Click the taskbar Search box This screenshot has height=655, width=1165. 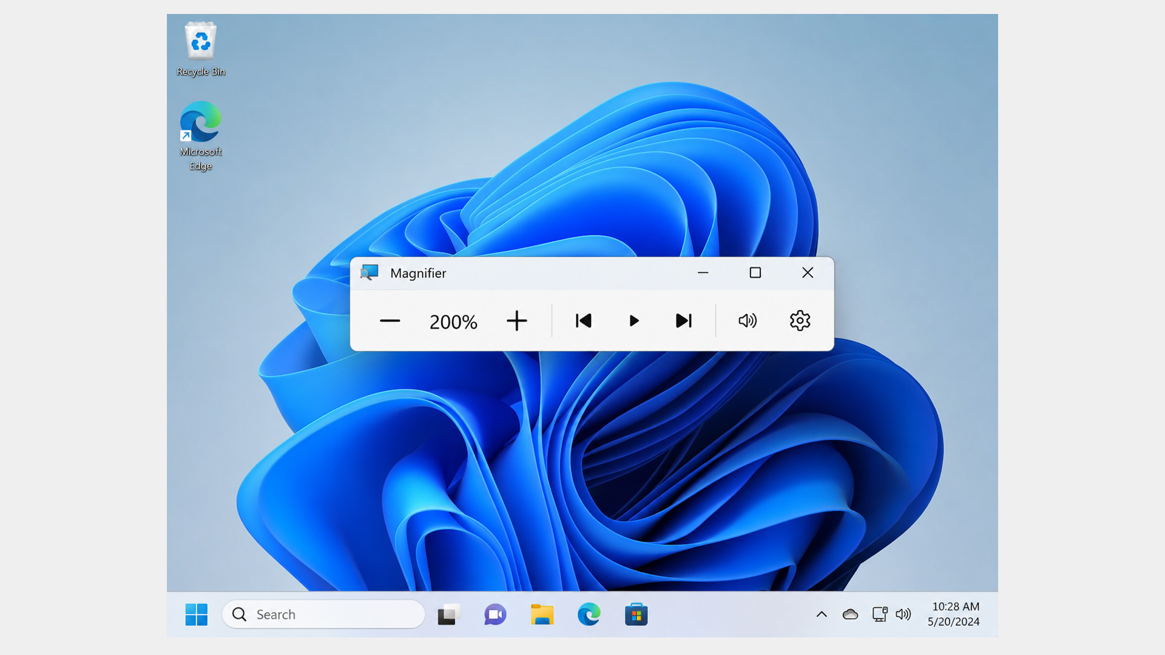click(x=323, y=614)
